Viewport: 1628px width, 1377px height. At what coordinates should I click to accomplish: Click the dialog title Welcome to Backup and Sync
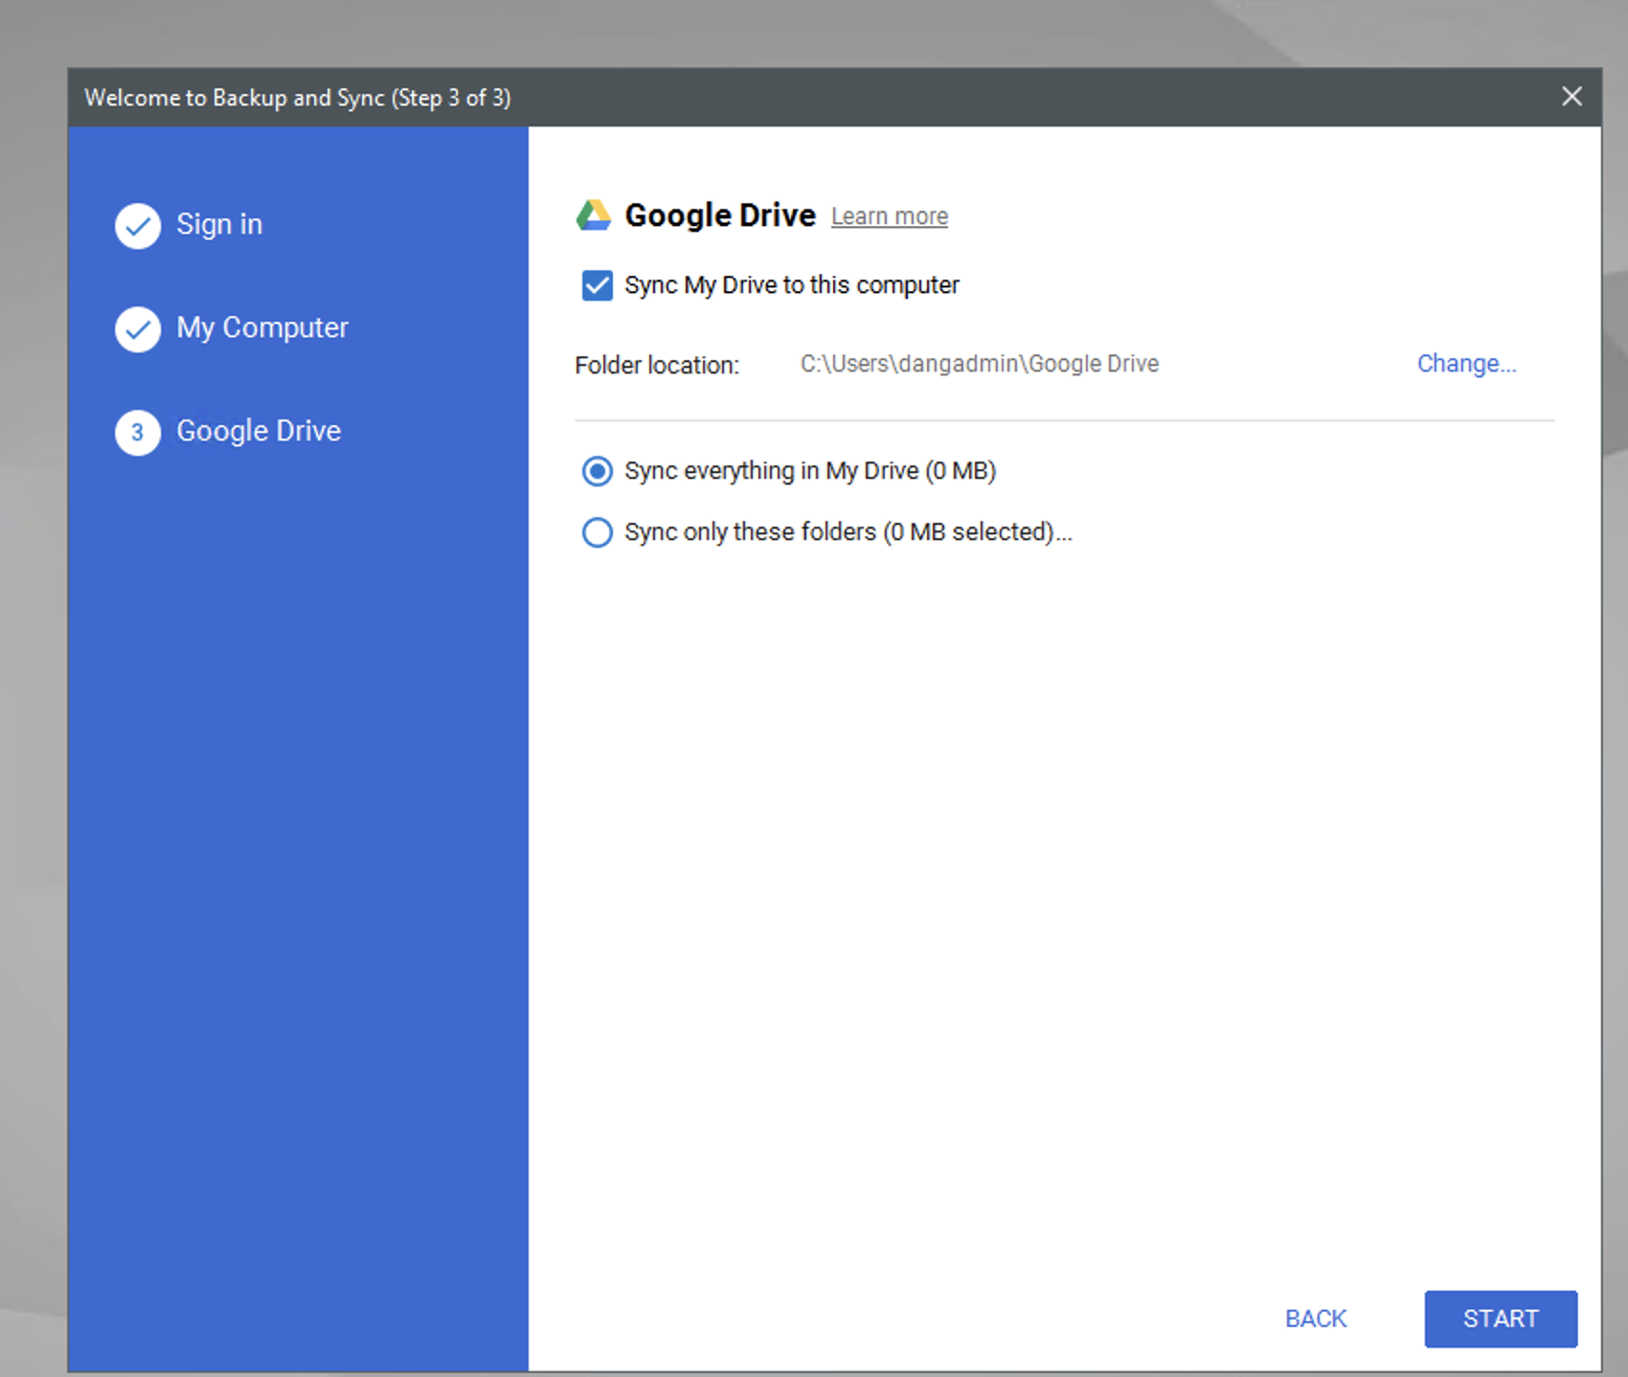[298, 98]
